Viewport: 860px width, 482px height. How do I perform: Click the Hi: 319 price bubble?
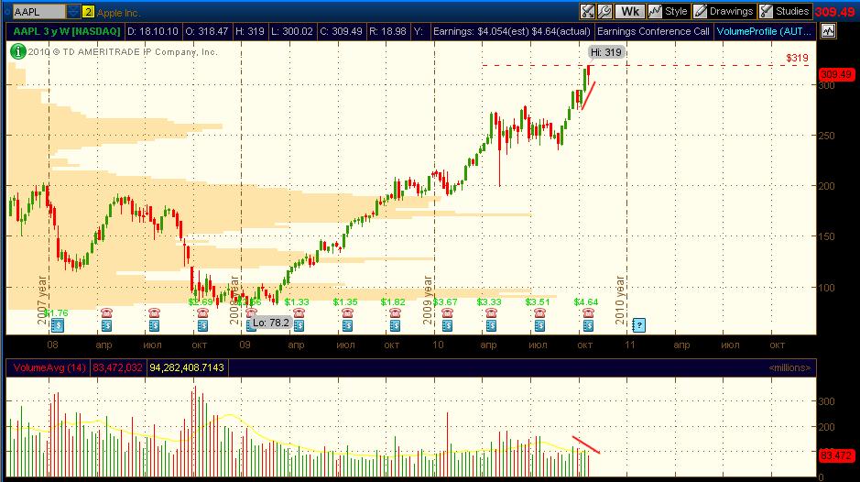[606, 52]
